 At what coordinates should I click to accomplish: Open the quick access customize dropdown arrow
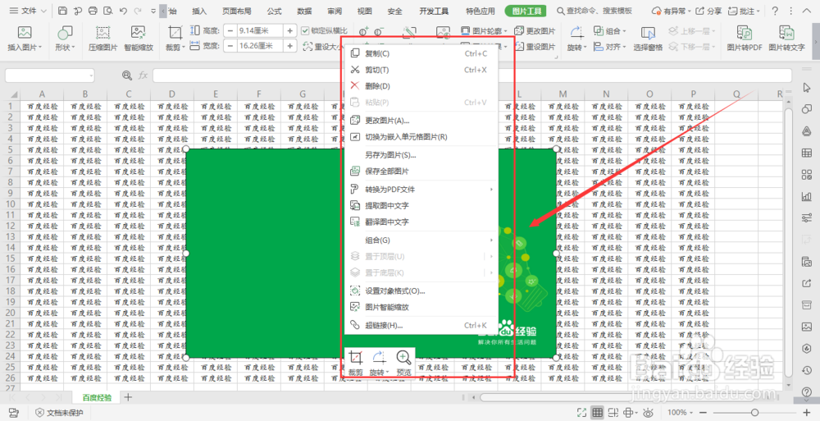(x=153, y=11)
